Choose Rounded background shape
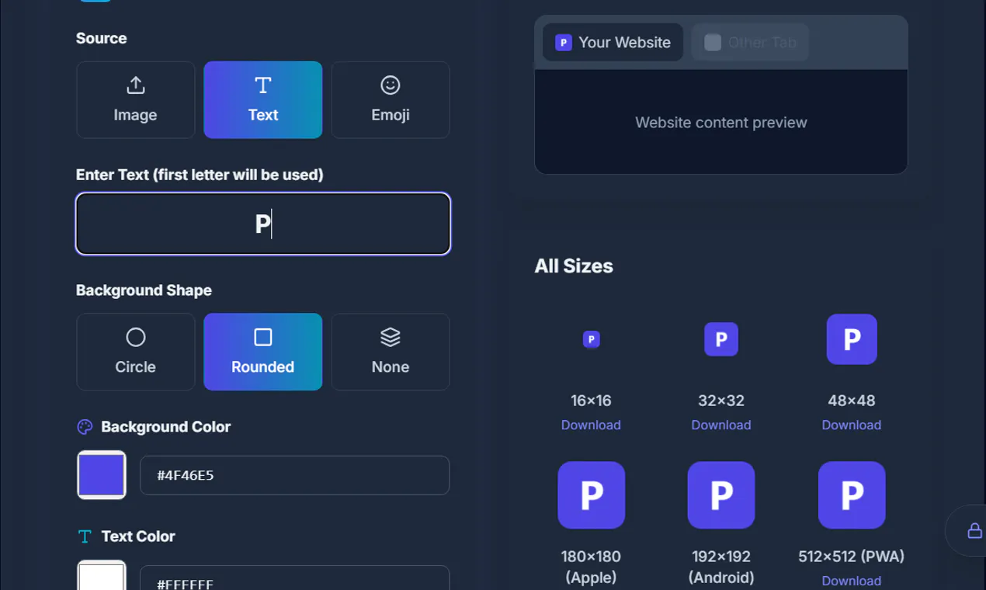Screen dimensions: 986x590 [x=263, y=352]
